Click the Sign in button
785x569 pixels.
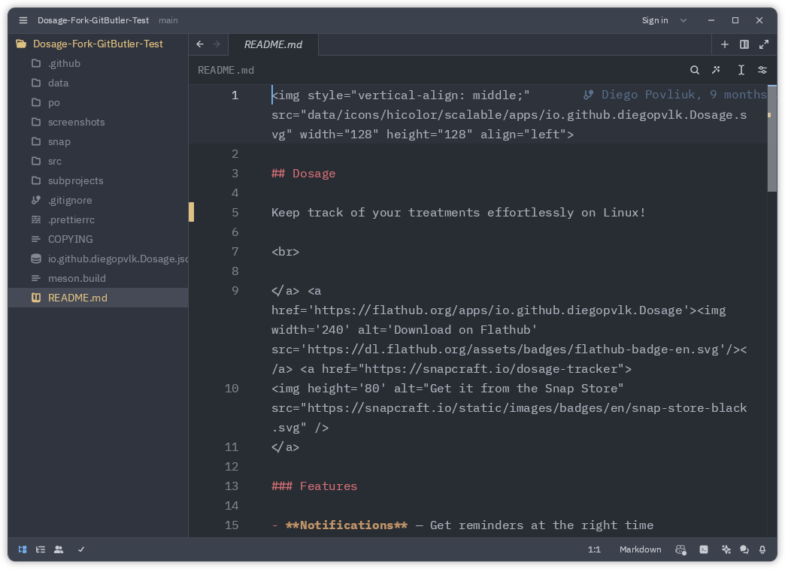coord(653,20)
